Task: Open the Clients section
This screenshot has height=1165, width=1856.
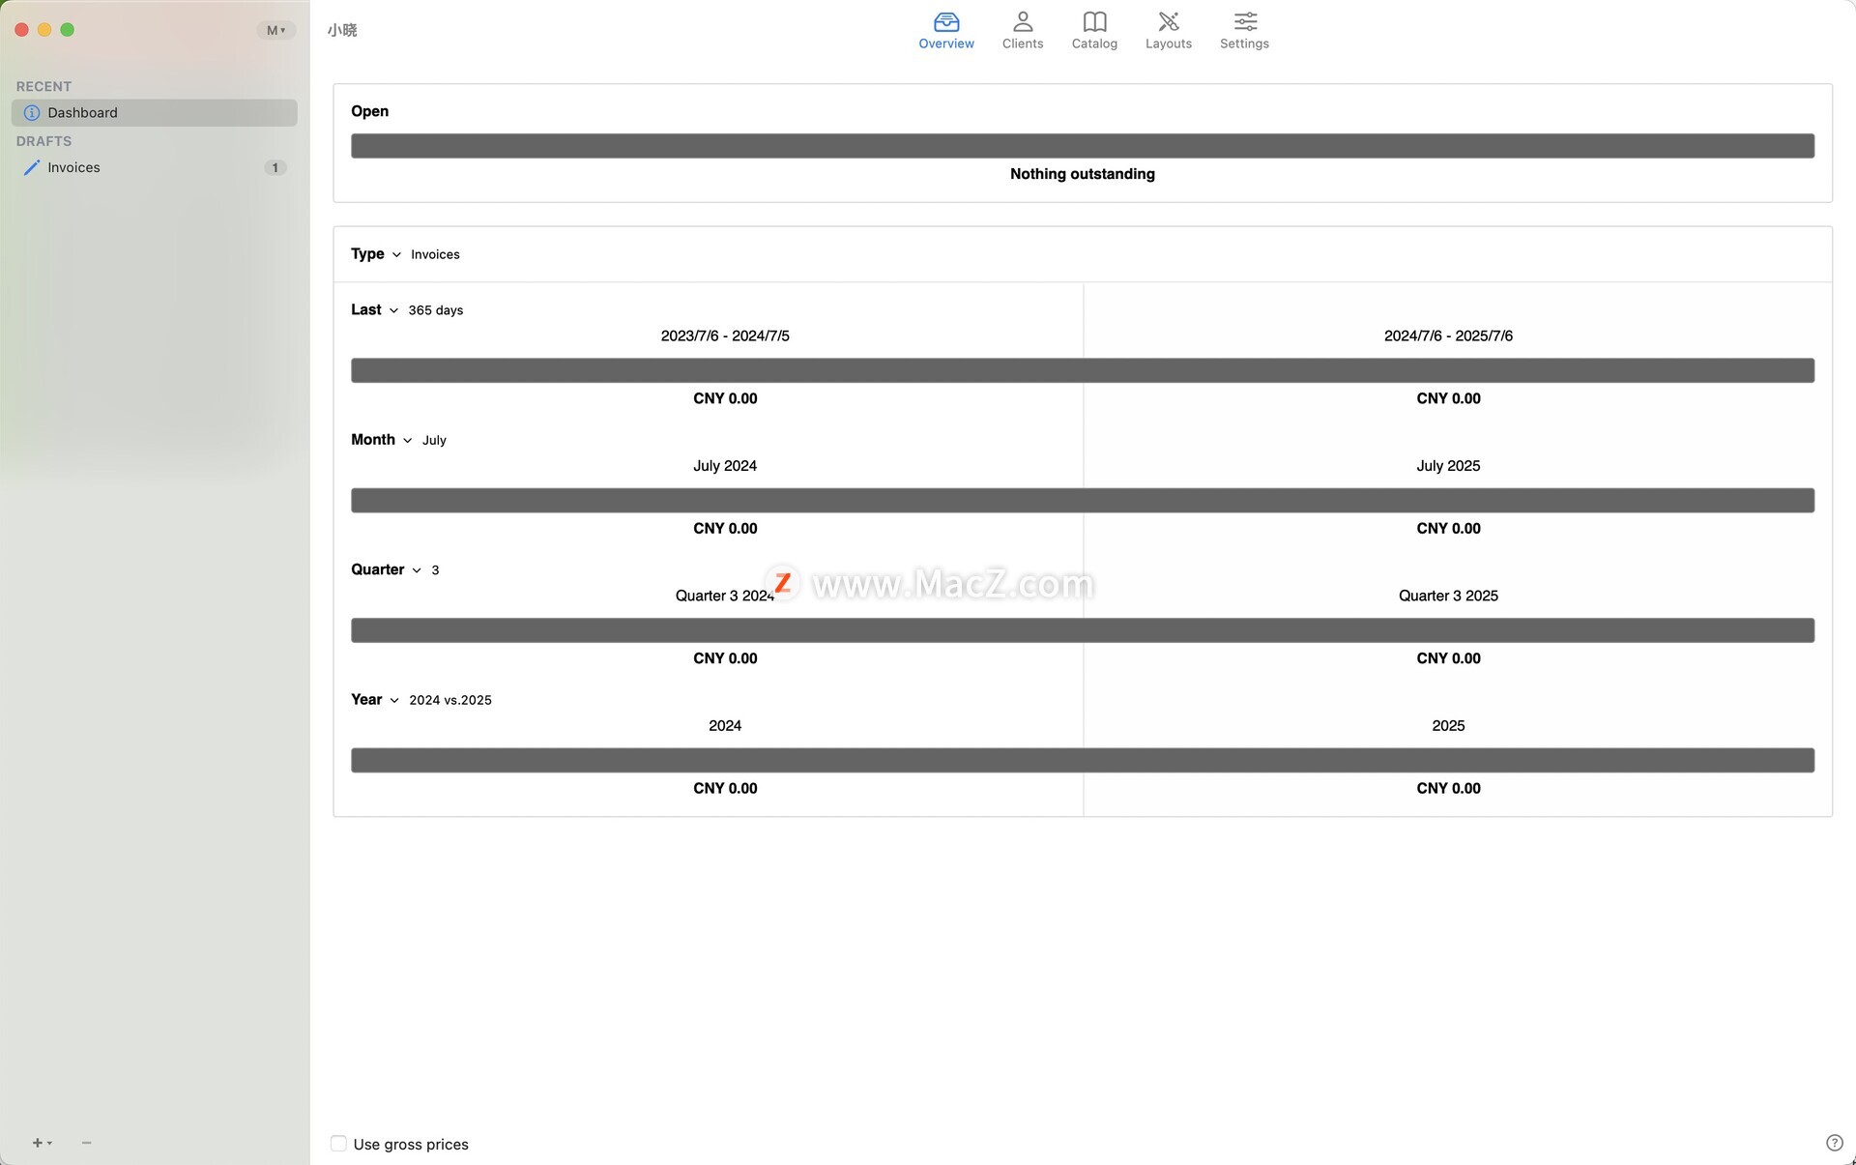Action: [1022, 31]
